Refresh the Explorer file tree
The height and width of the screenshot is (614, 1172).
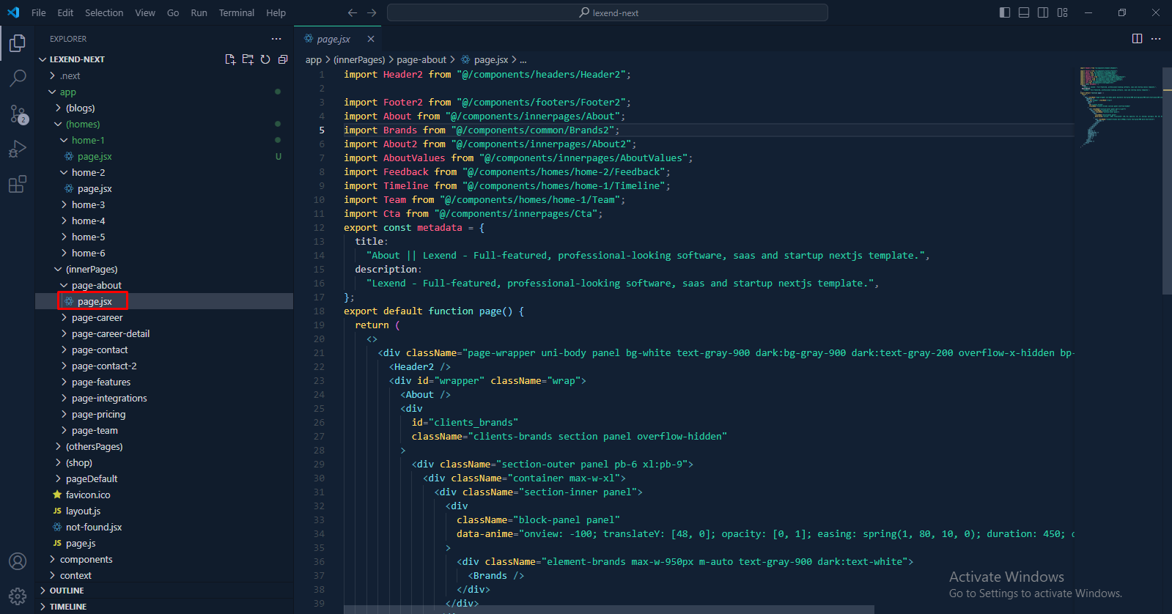click(x=265, y=59)
